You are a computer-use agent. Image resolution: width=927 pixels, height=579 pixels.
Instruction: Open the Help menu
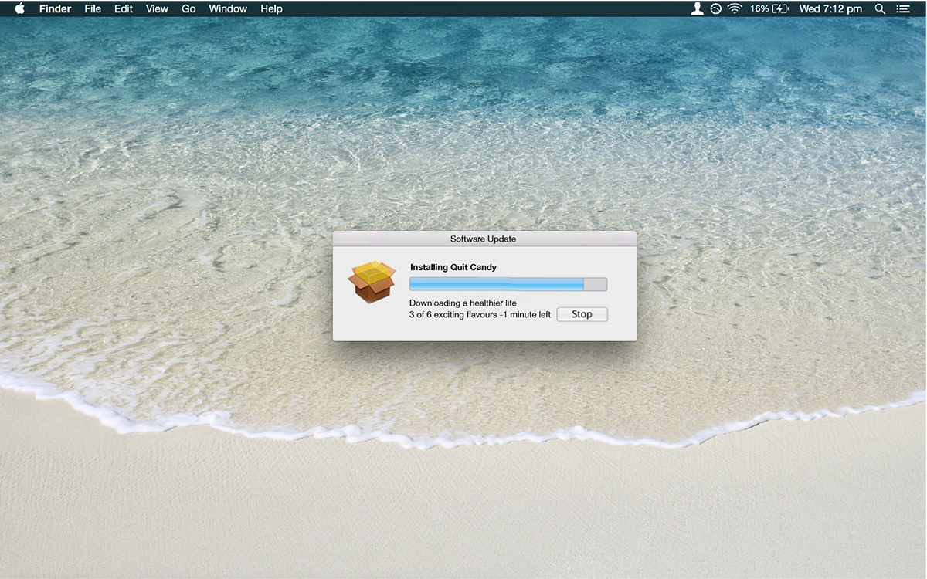(271, 9)
